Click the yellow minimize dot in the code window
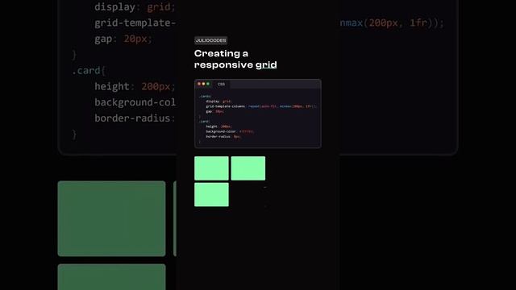The width and height of the screenshot is (516, 290). pyautogui.click(x=203, y=84)
